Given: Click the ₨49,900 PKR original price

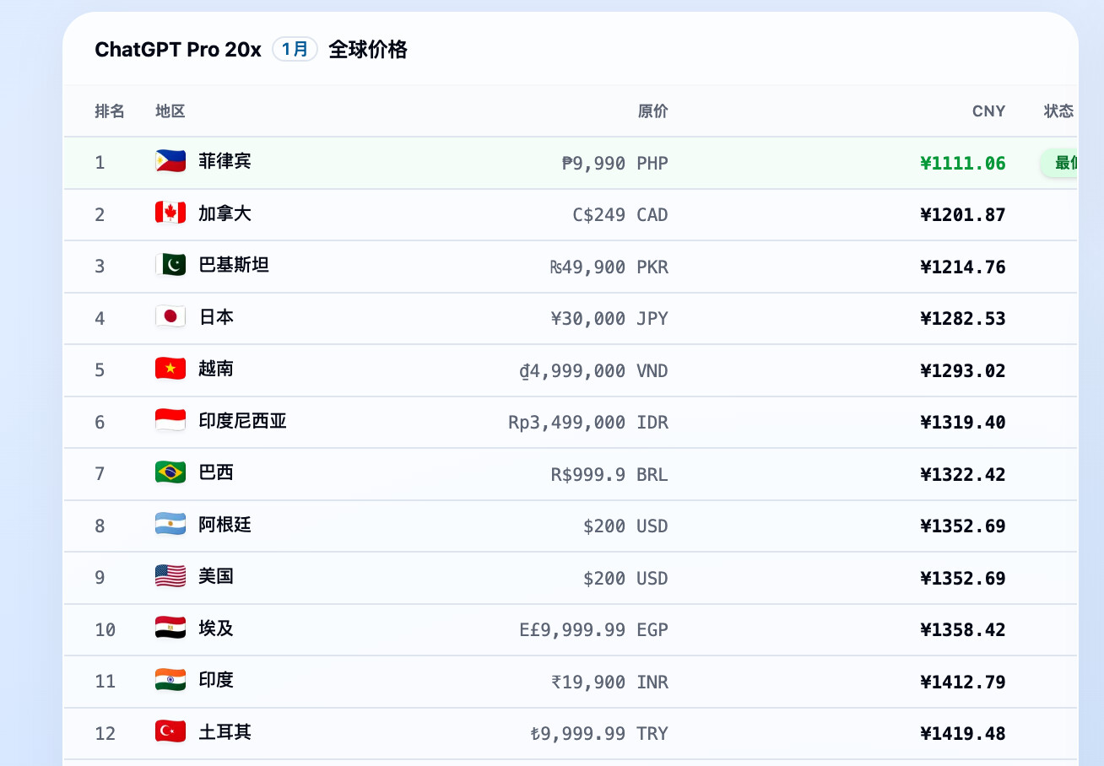Looking at the screenshot, I should [x=609, y=267].
